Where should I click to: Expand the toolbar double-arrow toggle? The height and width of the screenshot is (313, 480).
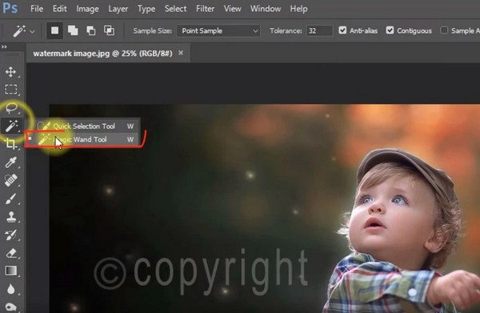pyautogui.click(x=4, y=46)
